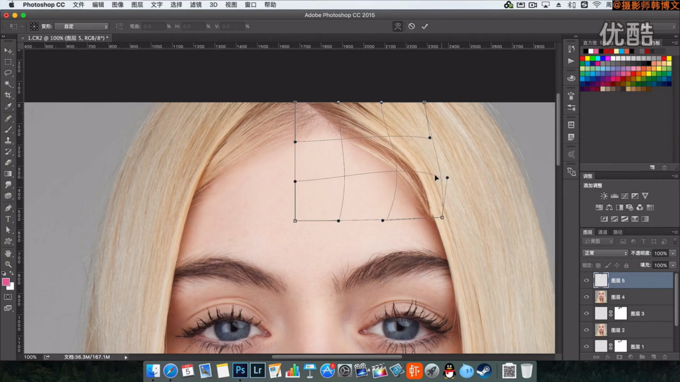
Task: Click the 图层 3 layer mask thumbnail
Action: tap(621, 314)
